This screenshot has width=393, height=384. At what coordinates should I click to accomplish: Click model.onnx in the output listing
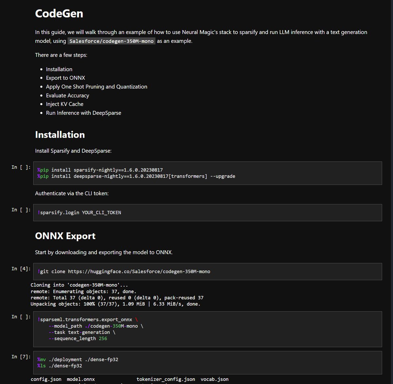81,379
